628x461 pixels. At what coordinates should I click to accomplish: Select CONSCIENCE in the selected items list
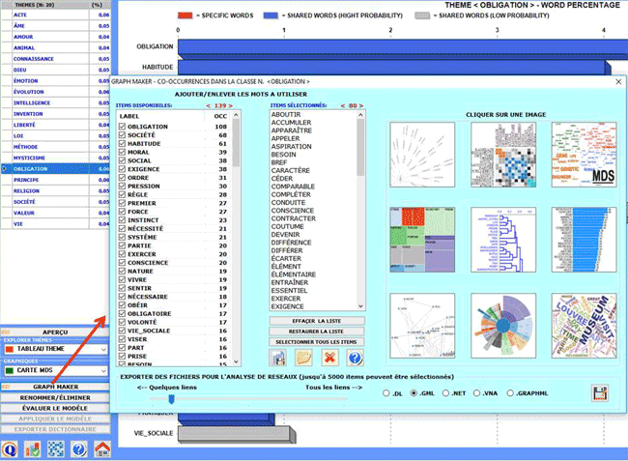(x=293, y=211)
